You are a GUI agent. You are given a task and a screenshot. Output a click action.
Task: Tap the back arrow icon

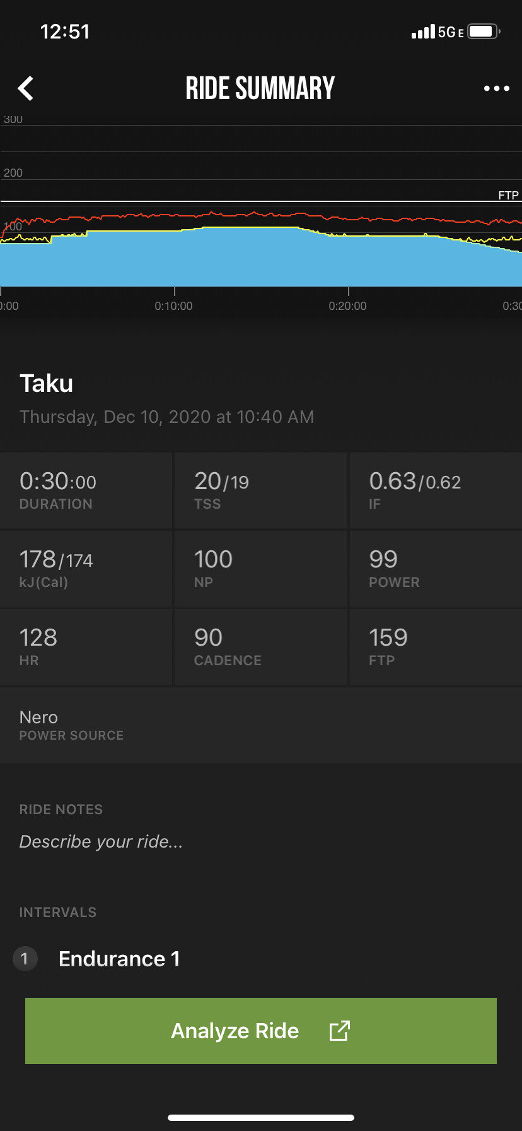pyautogui.click(x=26, y=88)
